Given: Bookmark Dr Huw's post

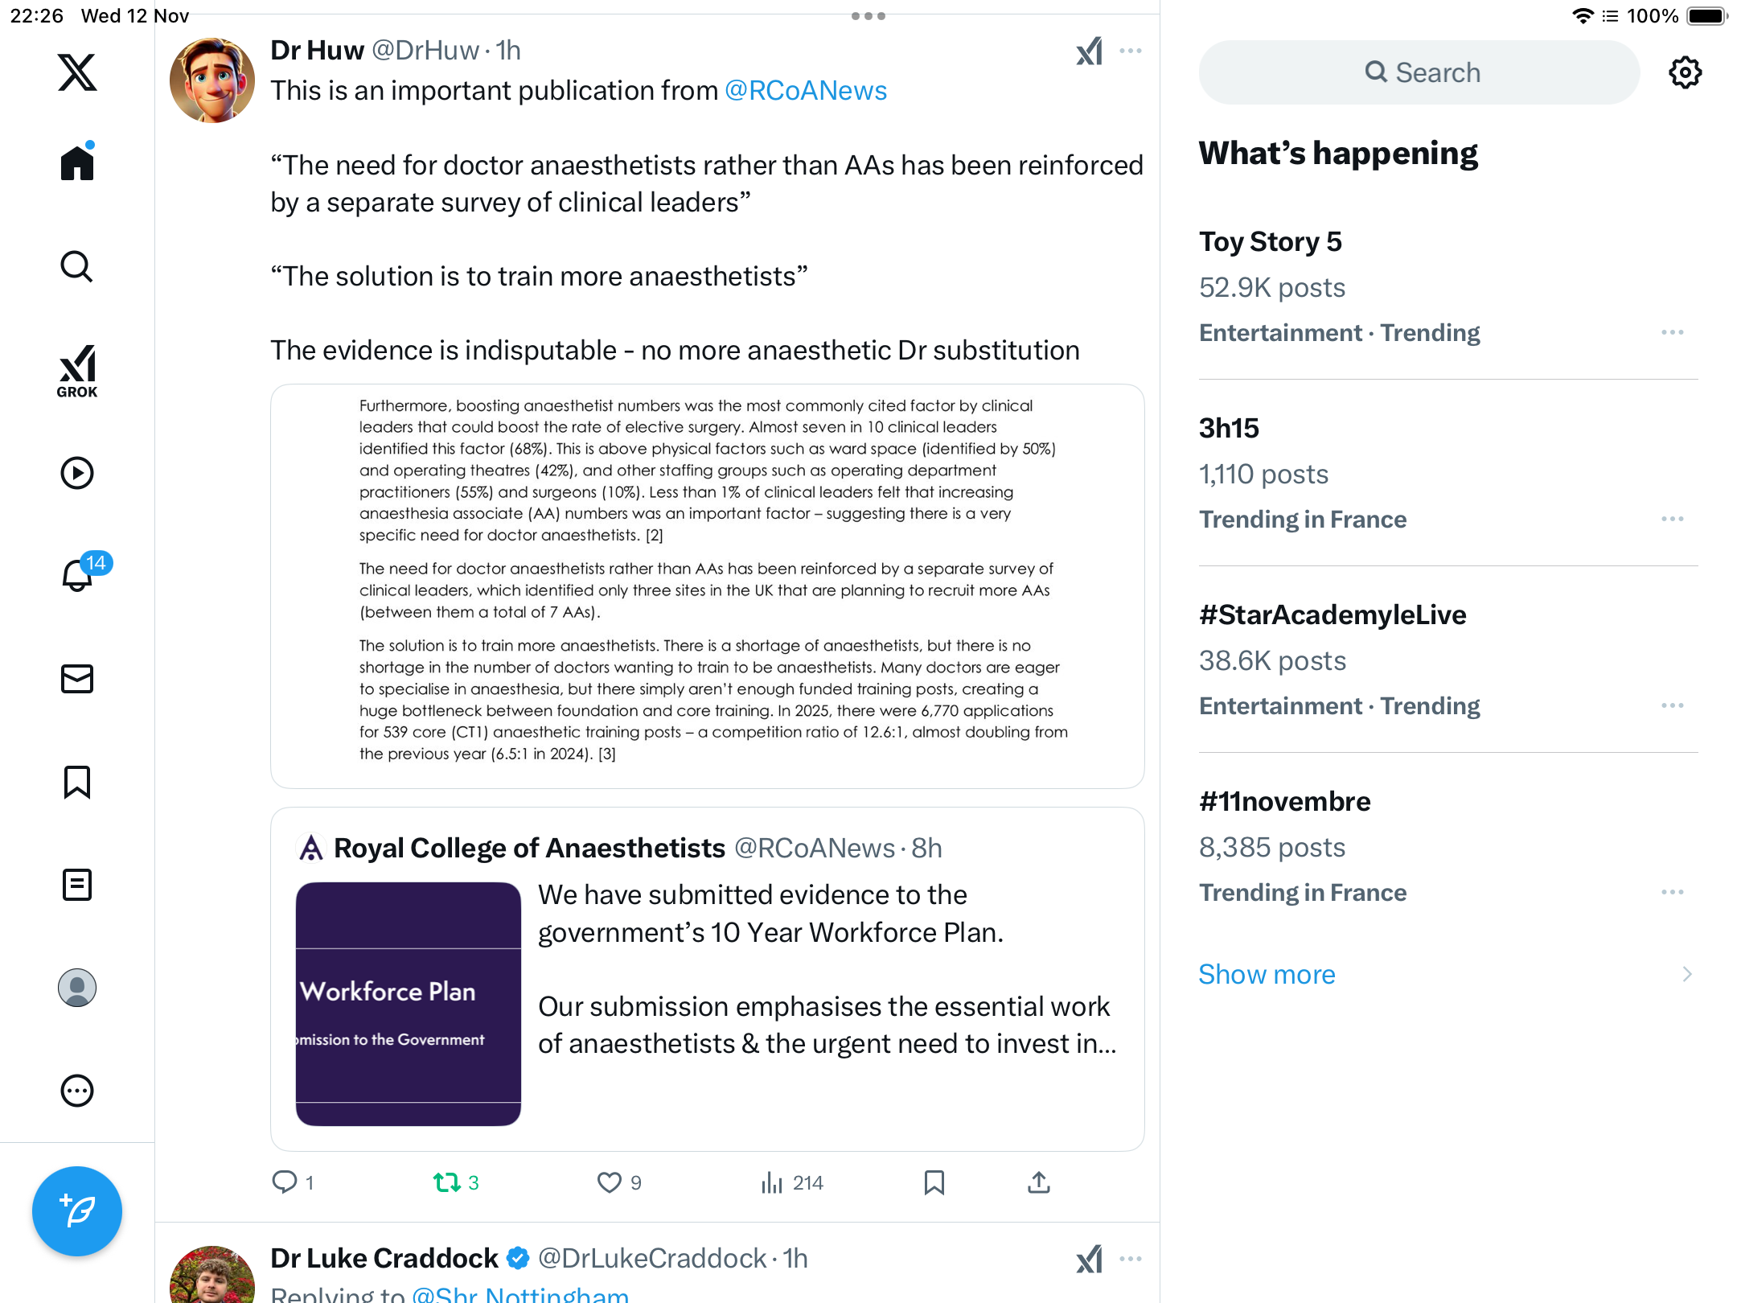Looking at the screenshot, I should 934,1182.
